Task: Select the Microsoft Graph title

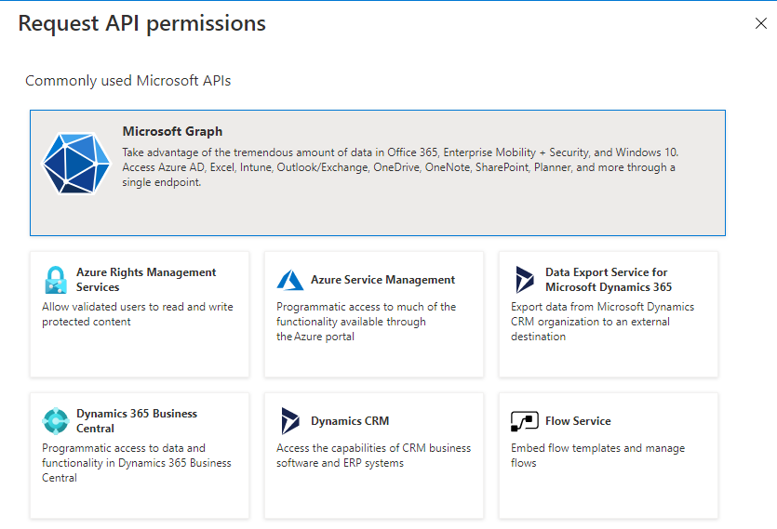Action: (172, 131)
